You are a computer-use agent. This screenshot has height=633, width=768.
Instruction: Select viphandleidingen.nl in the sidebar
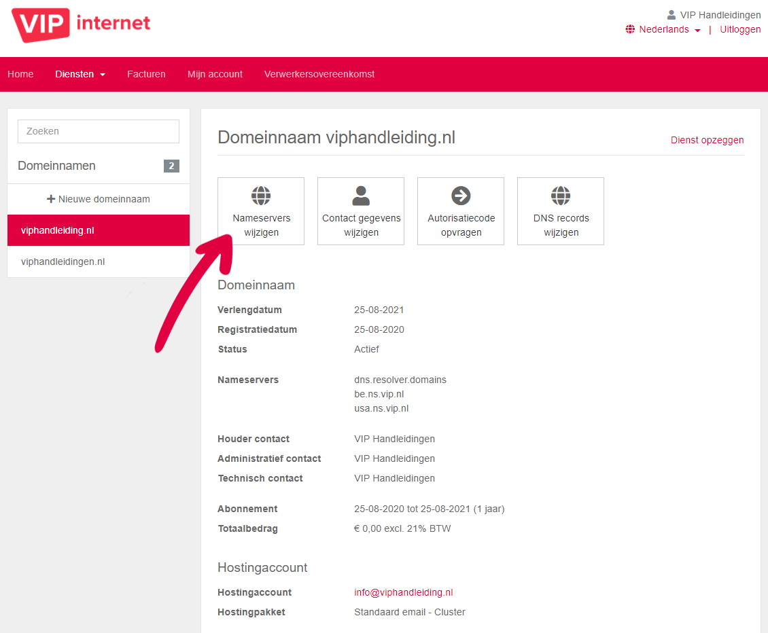pos(99,261)
